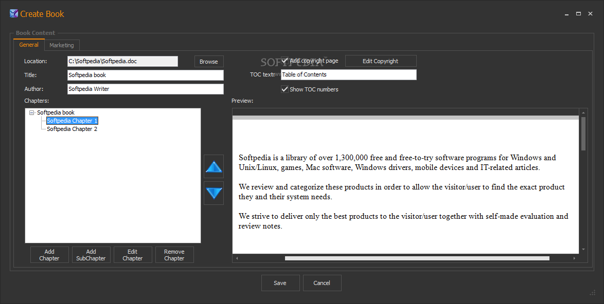Click the Edit Chapter button
The width and height of the screenshot is (604, 304).
(133, 255)
